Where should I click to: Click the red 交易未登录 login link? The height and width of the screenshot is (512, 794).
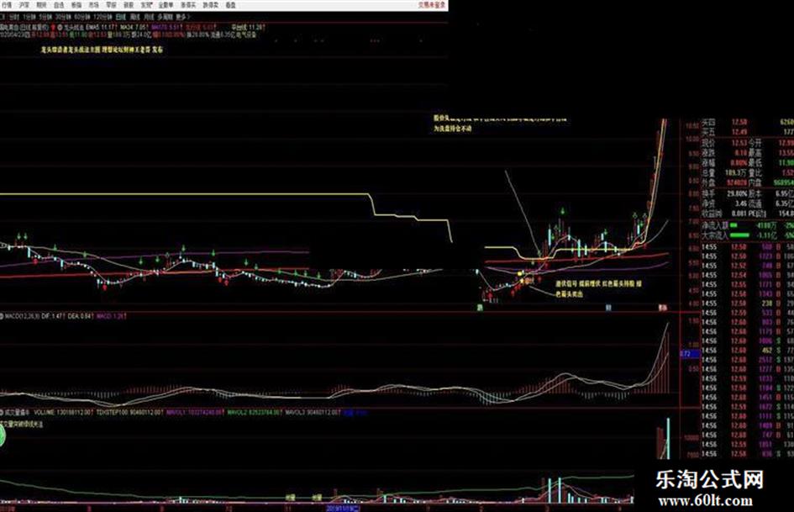click(432, 5)
